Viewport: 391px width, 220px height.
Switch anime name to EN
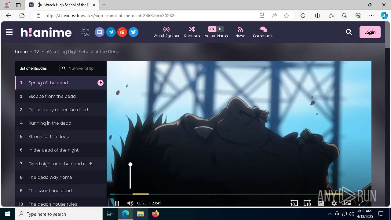coord(212,29)
